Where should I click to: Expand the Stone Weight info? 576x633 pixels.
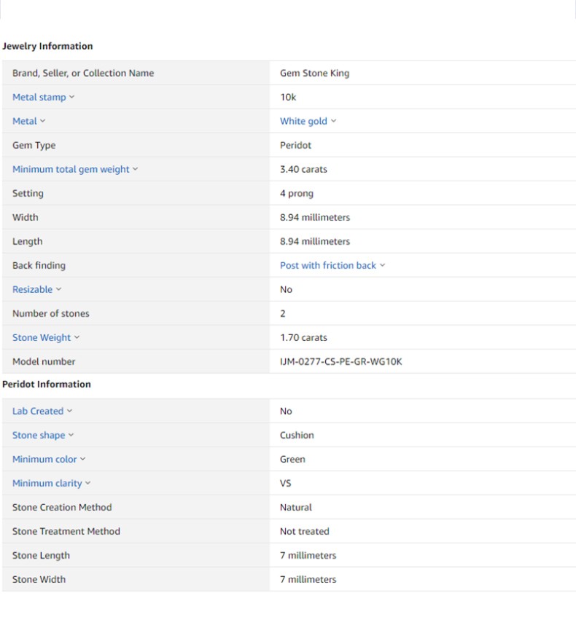pyautogui.click(x=45, y=337)
